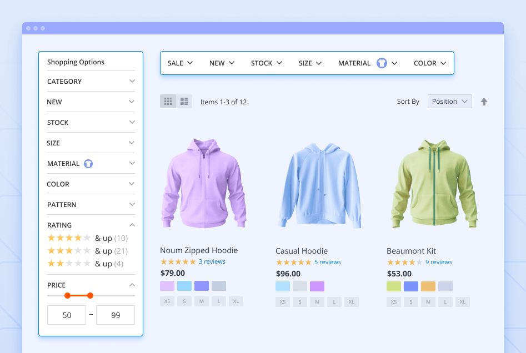Click the shirt icon beside sidebar MATERIAL

(88, 164)
